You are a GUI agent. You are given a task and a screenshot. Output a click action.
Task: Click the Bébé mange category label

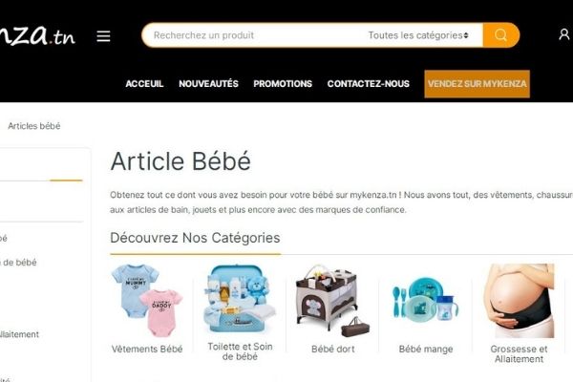(x=426, y=350)
